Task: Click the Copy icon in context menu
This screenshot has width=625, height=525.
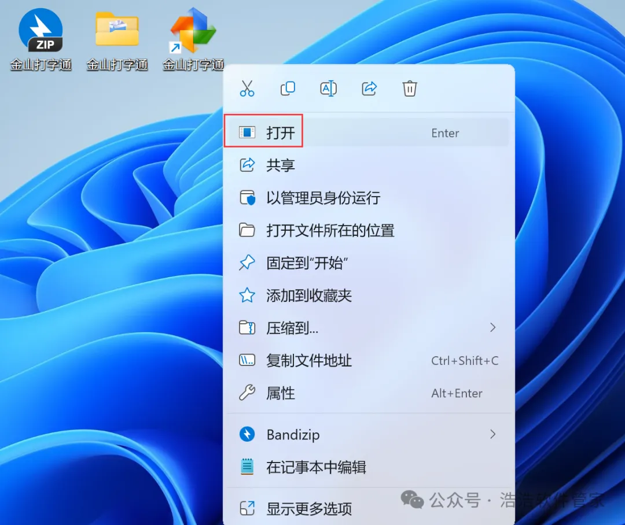Action: click(288, 88)
